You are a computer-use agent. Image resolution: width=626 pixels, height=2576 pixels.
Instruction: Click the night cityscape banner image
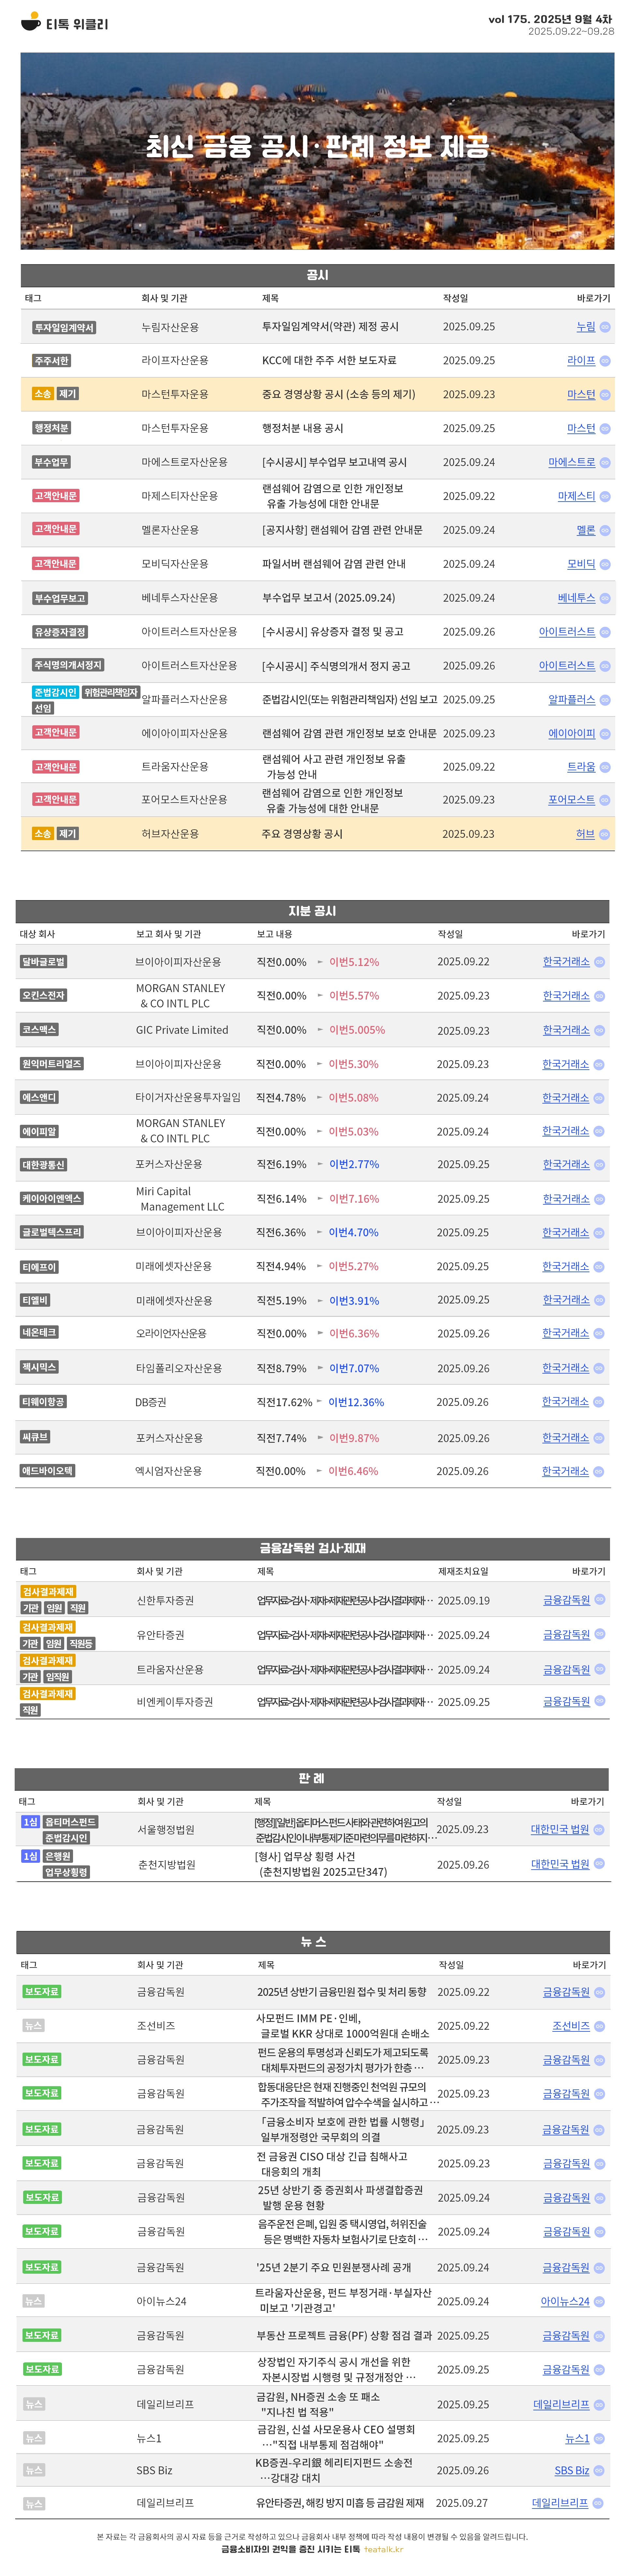(x=317, y=150)
